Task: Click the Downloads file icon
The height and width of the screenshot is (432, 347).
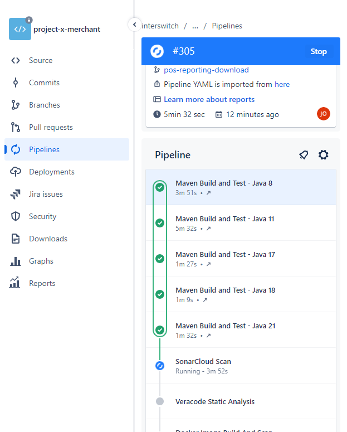Action: pyautogui.click(x=16, y=239)
